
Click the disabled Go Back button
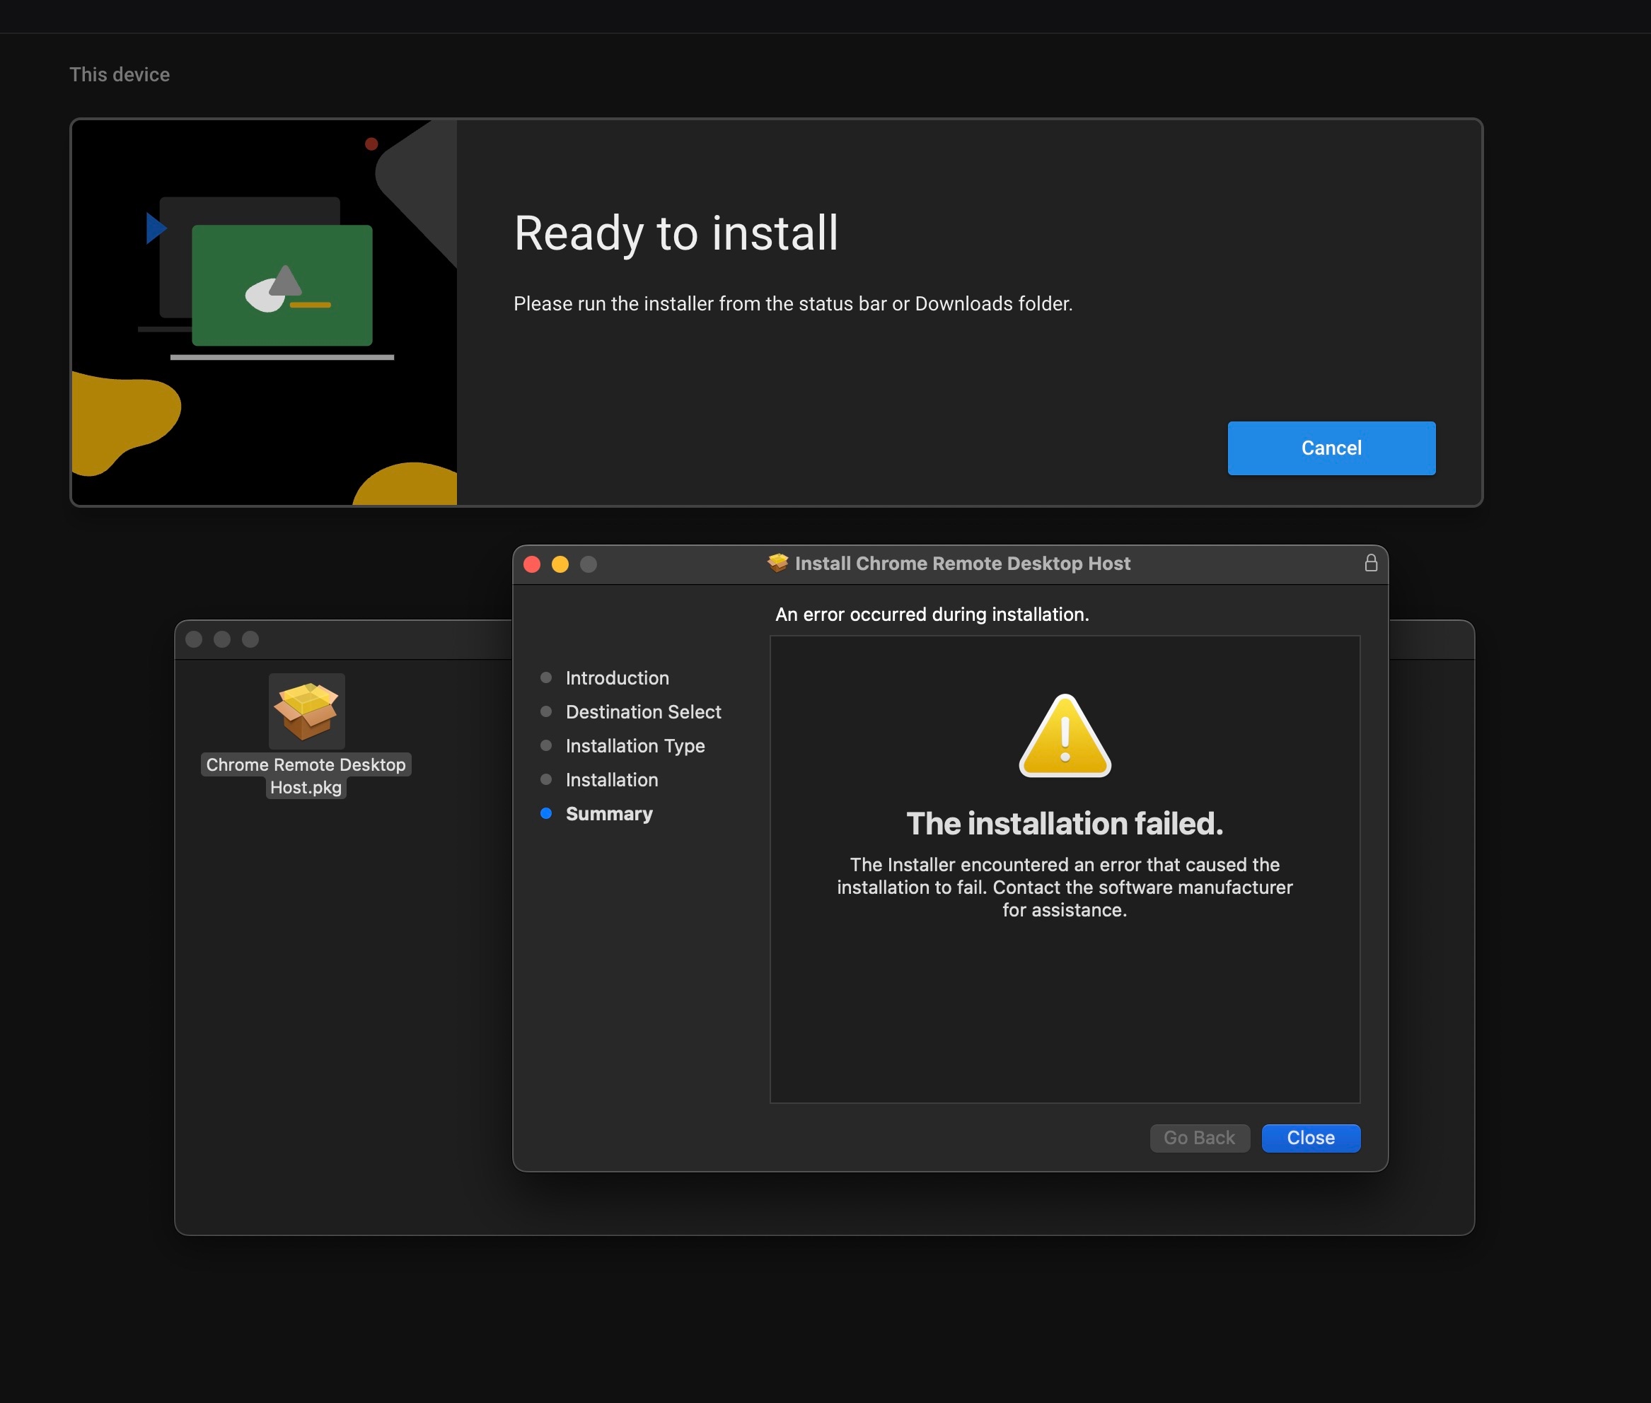pos(1199,1137)
